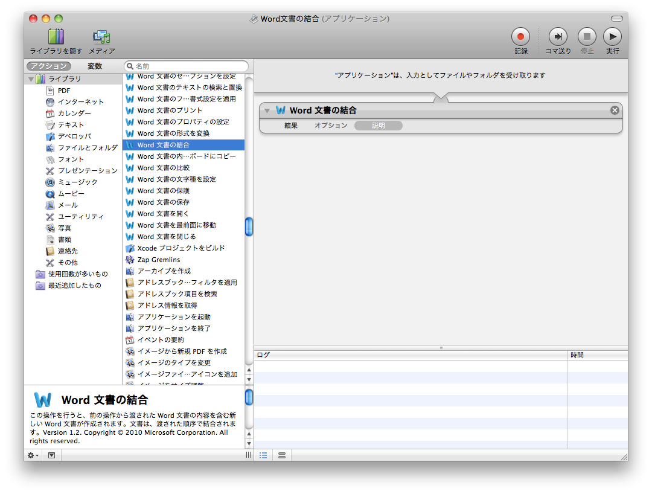Switch to the アクション tab

tap(49, 66)
